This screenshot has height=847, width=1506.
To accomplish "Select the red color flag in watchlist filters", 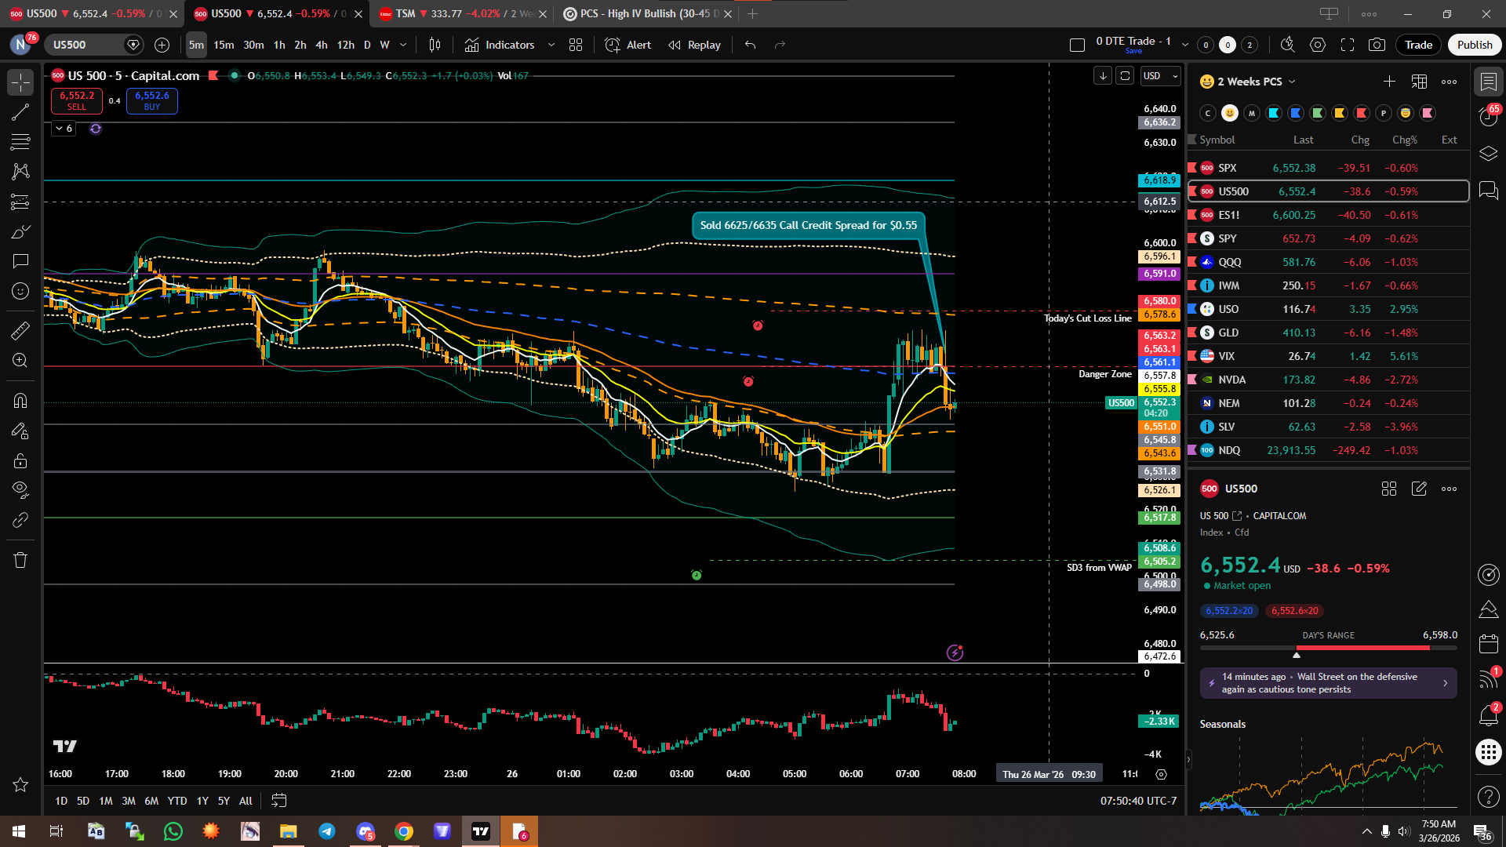I will [1362, 113].
